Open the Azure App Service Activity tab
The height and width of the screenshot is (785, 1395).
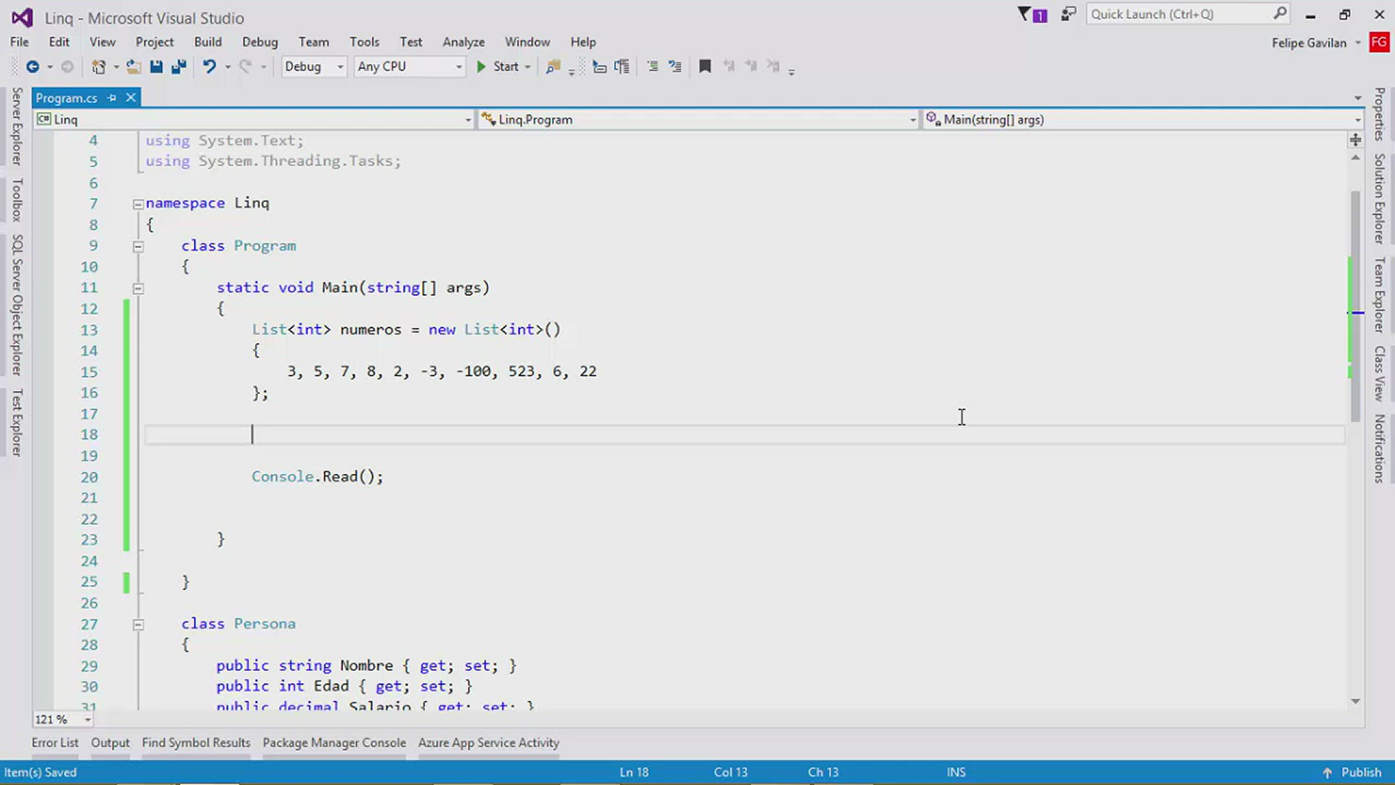tap(488, 743)
